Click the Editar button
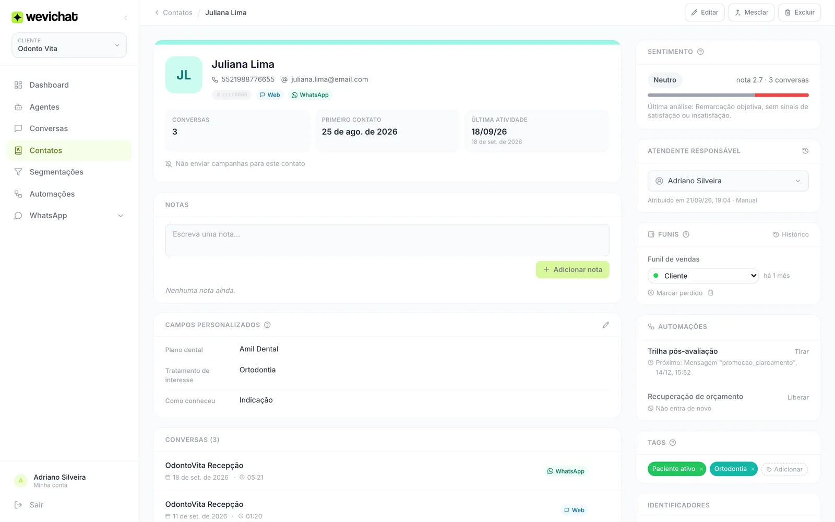Image resolution: width=835 pixels, height=522 pixels. tap(705, 13)
